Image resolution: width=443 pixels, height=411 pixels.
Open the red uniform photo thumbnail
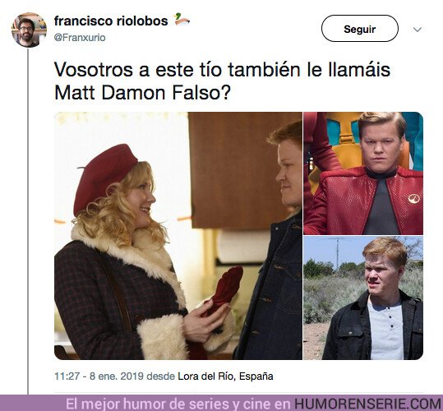(x=363, y=173)
